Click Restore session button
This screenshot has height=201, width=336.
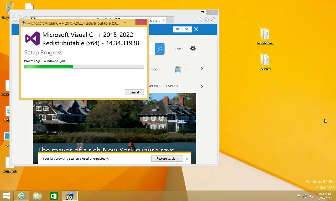tap(167, 159)
